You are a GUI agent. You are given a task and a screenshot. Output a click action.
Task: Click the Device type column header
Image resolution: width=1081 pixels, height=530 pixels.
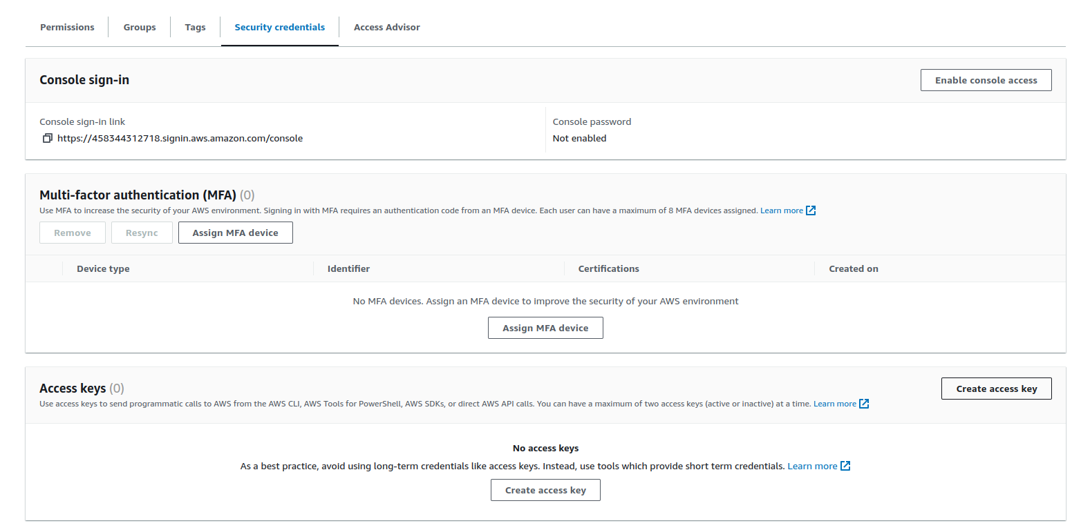[103, 268]
